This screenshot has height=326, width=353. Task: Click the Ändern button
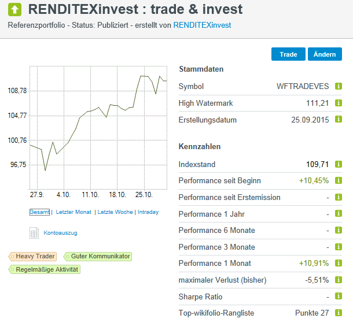325,54
